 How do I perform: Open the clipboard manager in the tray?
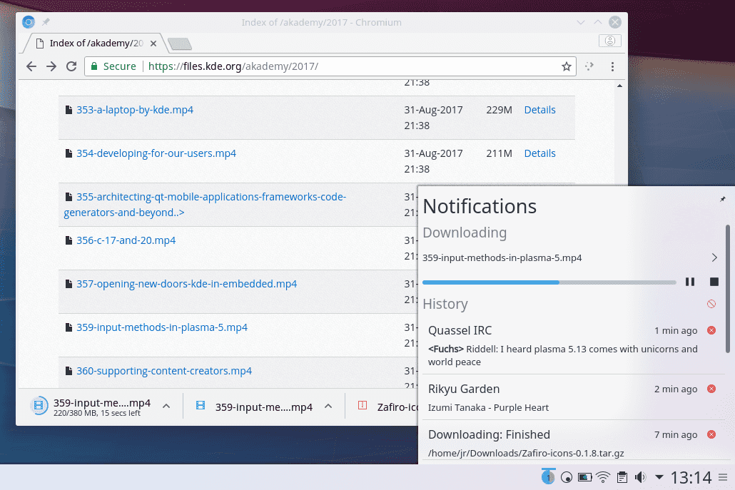pyautogui.click(x=622, y=476)
